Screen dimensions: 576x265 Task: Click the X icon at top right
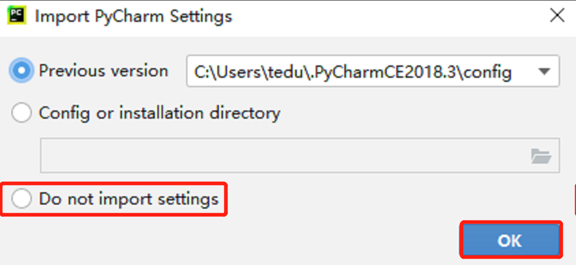pyautogui.click(x=557, y=16)
